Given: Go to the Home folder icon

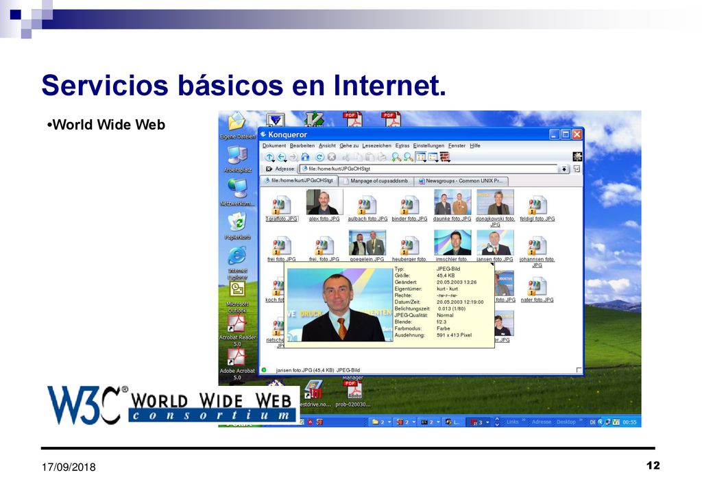Looking at the screenshot, I should 305,157.
